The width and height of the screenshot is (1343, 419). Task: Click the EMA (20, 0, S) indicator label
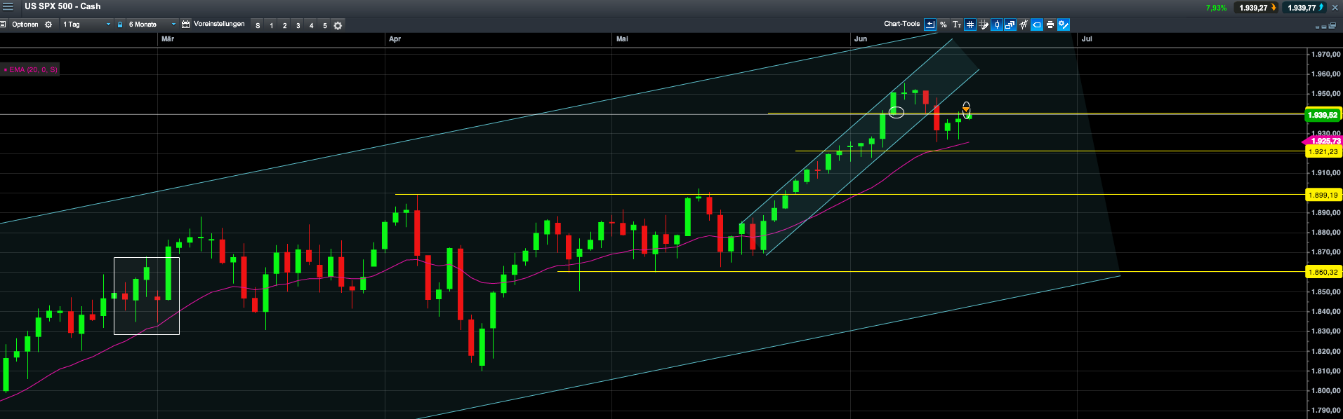pyautogui.click(x=31, y=70)
